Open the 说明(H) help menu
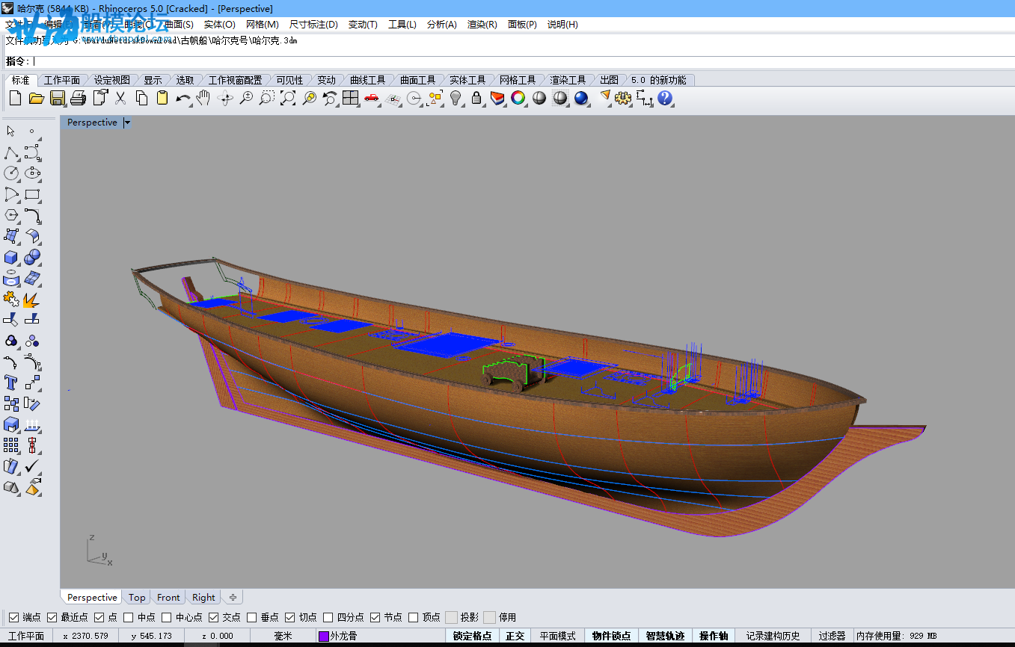This screenshot has height=647, width=1015. (562, 25)
